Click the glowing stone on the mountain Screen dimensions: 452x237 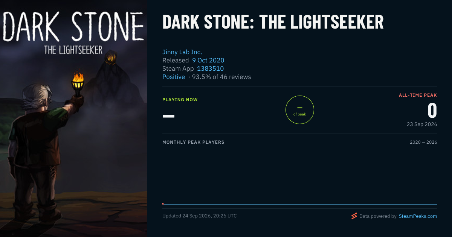[111, 58]
